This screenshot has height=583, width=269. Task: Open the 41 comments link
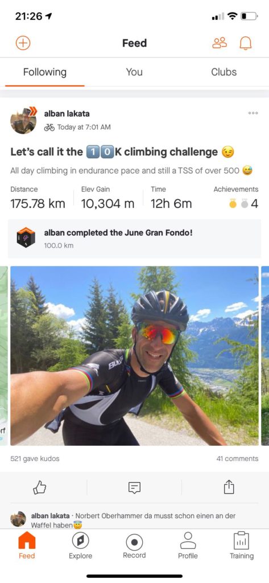point(237,459)
